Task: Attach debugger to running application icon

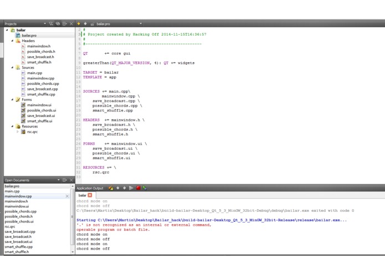Action: coord(145,188)
